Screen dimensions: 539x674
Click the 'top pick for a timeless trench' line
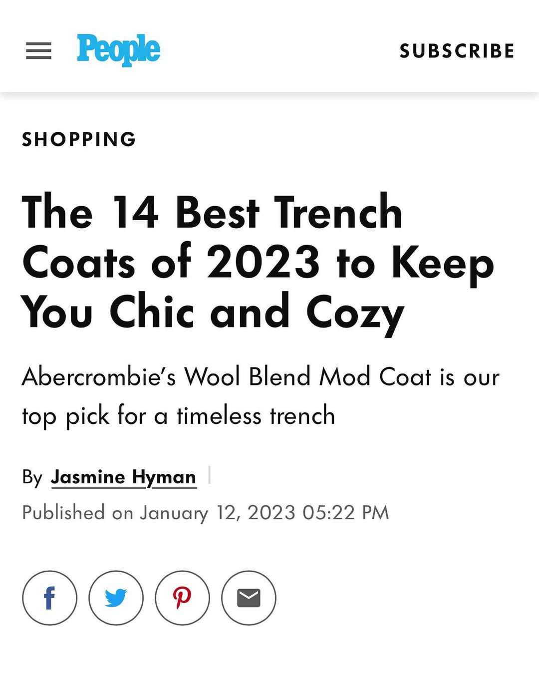point(178,416)
